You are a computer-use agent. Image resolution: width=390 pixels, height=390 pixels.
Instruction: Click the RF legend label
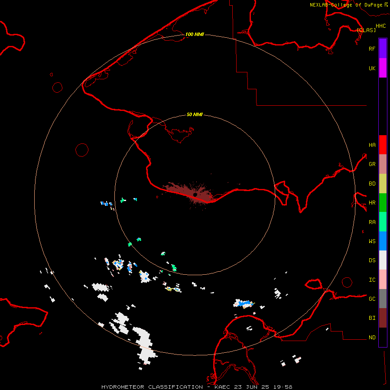pyautogui.click(x=372, y=49)
